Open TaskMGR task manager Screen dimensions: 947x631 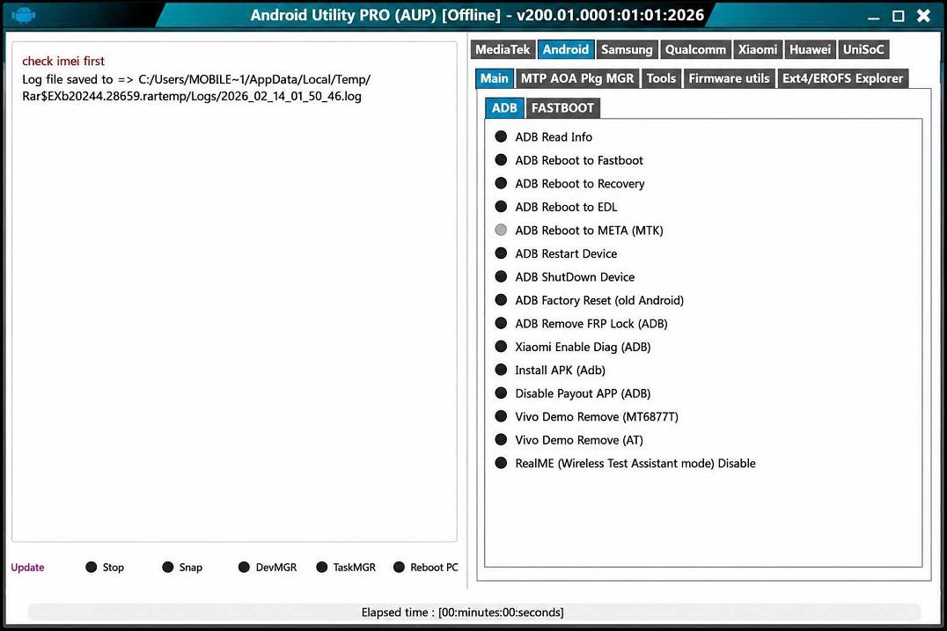pyautogui.click(x=346, y=568)
